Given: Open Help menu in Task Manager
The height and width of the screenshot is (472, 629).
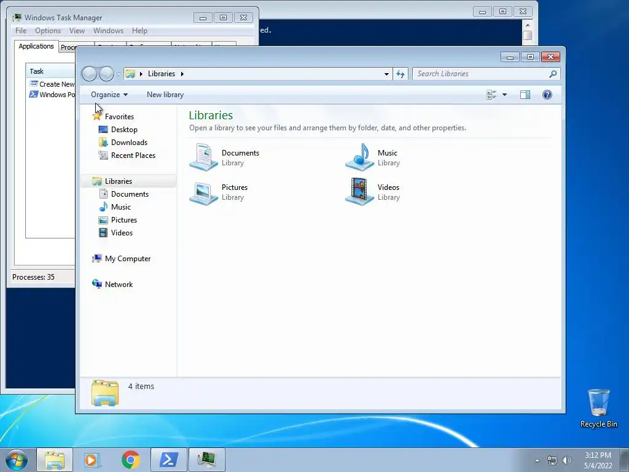Looking at the screenshot, I should [x=139, y=31].
